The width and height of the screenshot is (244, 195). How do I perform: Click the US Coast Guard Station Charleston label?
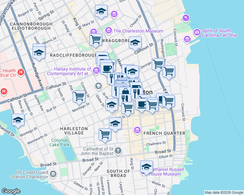pos(30,175)
